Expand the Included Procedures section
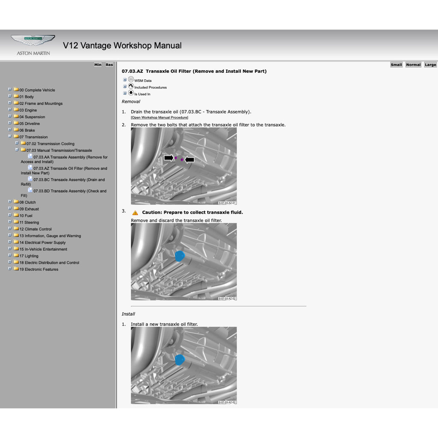Image resolution: width=438 pixels, height=438 pixels. click(x=124, y=86)
